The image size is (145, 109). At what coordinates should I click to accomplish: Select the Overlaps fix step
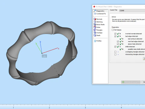[x=98, y=33]
